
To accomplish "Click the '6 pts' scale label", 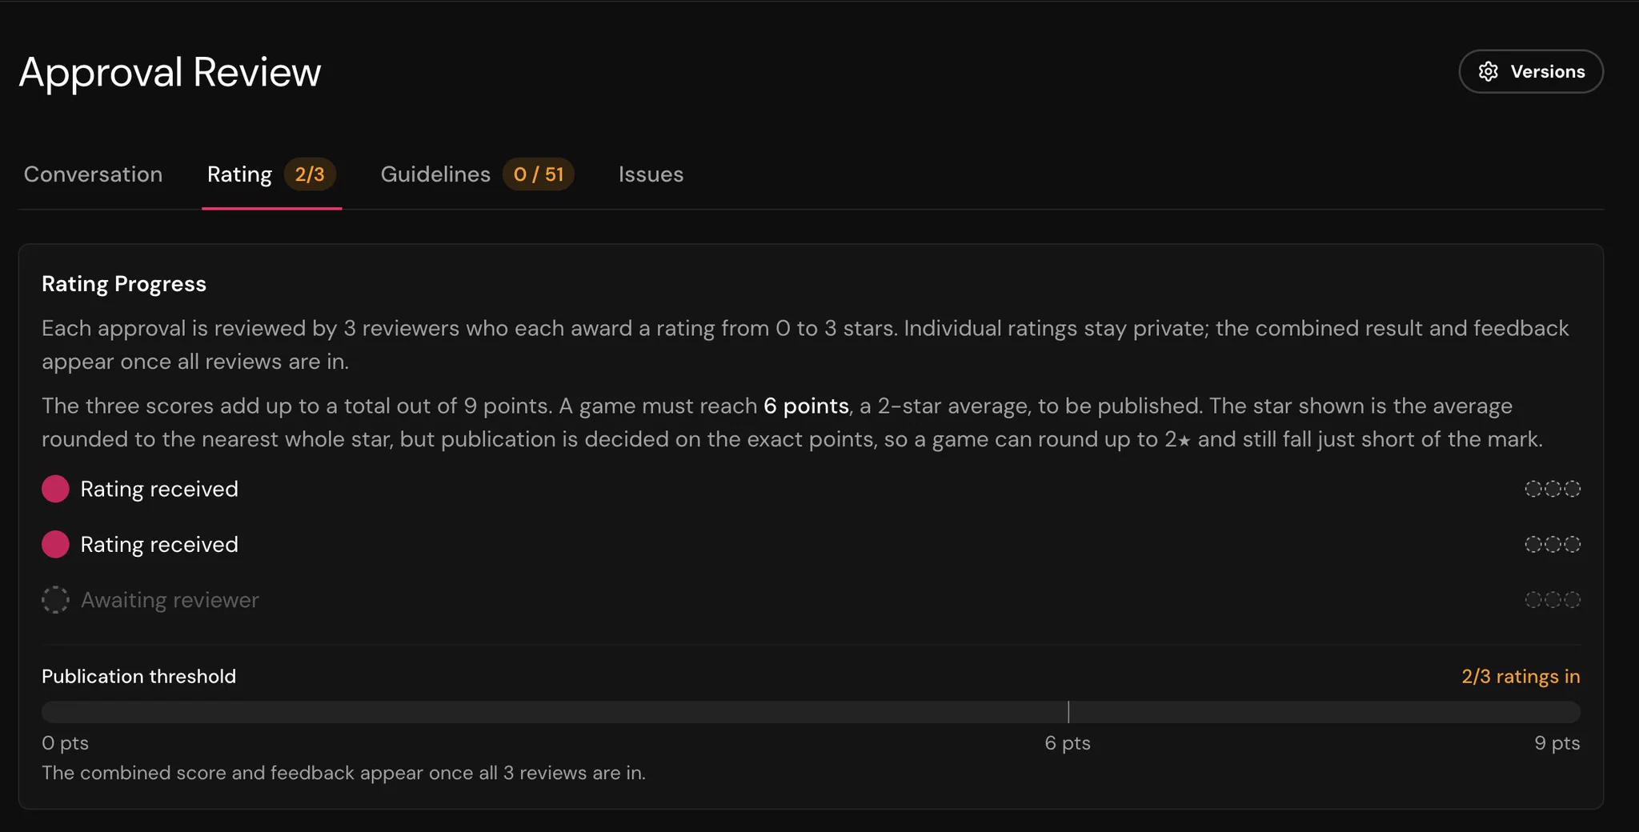I will point(1068,743).
